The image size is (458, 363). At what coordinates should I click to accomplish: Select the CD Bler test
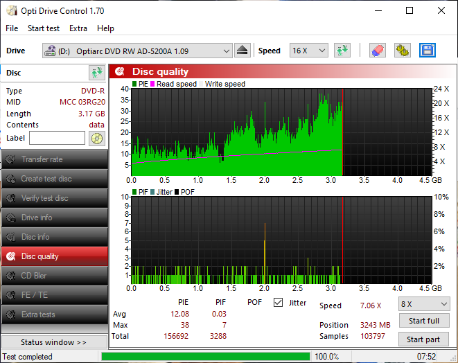55,276
